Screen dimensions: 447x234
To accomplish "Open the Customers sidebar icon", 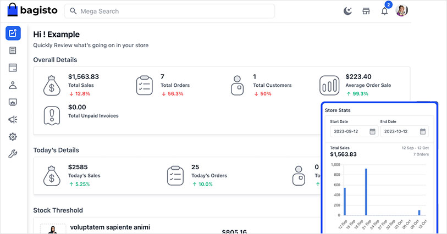I will 13,85.
